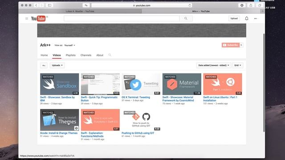Click the subscriber count next to Subscribe
The width and height of the screenshot is (285, 160).
click(241, 45)
